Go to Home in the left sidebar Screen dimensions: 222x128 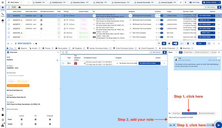click(3, 8)
